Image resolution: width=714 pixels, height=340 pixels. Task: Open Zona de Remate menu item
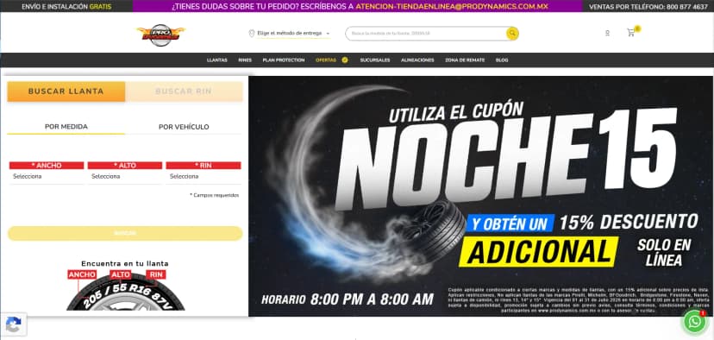pos(465,60)
